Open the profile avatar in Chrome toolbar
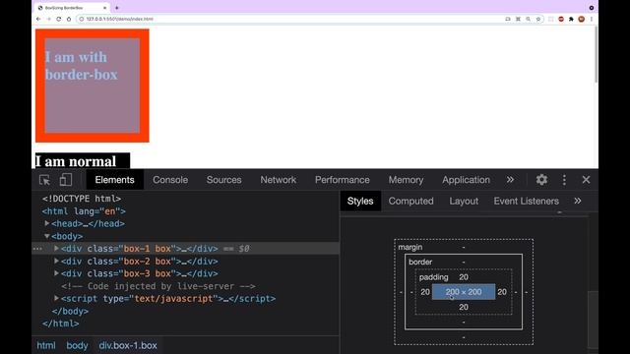This screenshot has height=354, width=630. pyautogui.click(x=582, y=19)
